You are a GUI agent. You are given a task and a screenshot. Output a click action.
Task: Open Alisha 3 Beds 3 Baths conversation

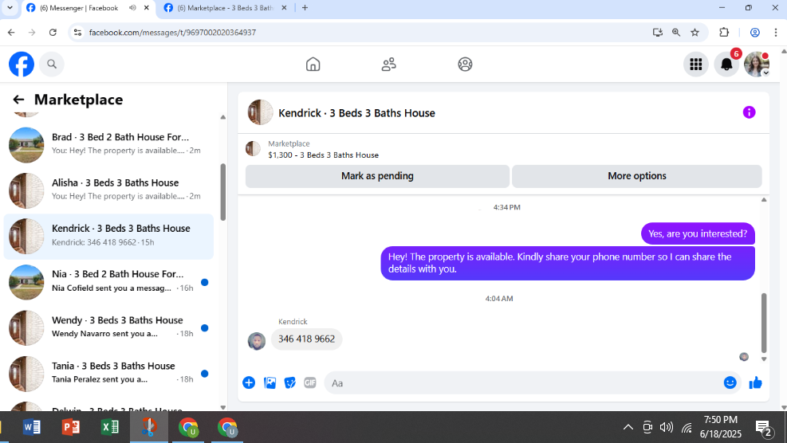[108, 189]
